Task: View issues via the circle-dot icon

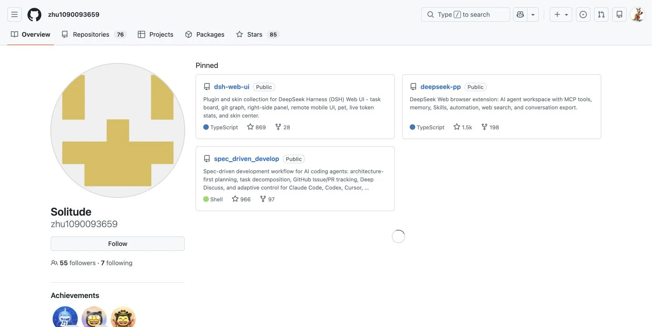Action: (583, 14)
